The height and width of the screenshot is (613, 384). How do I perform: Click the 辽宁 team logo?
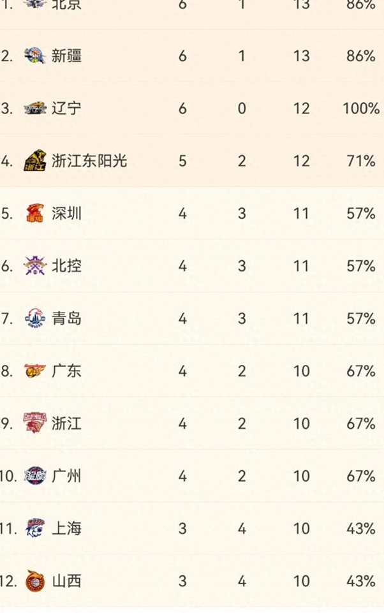[x=36, y=108]
